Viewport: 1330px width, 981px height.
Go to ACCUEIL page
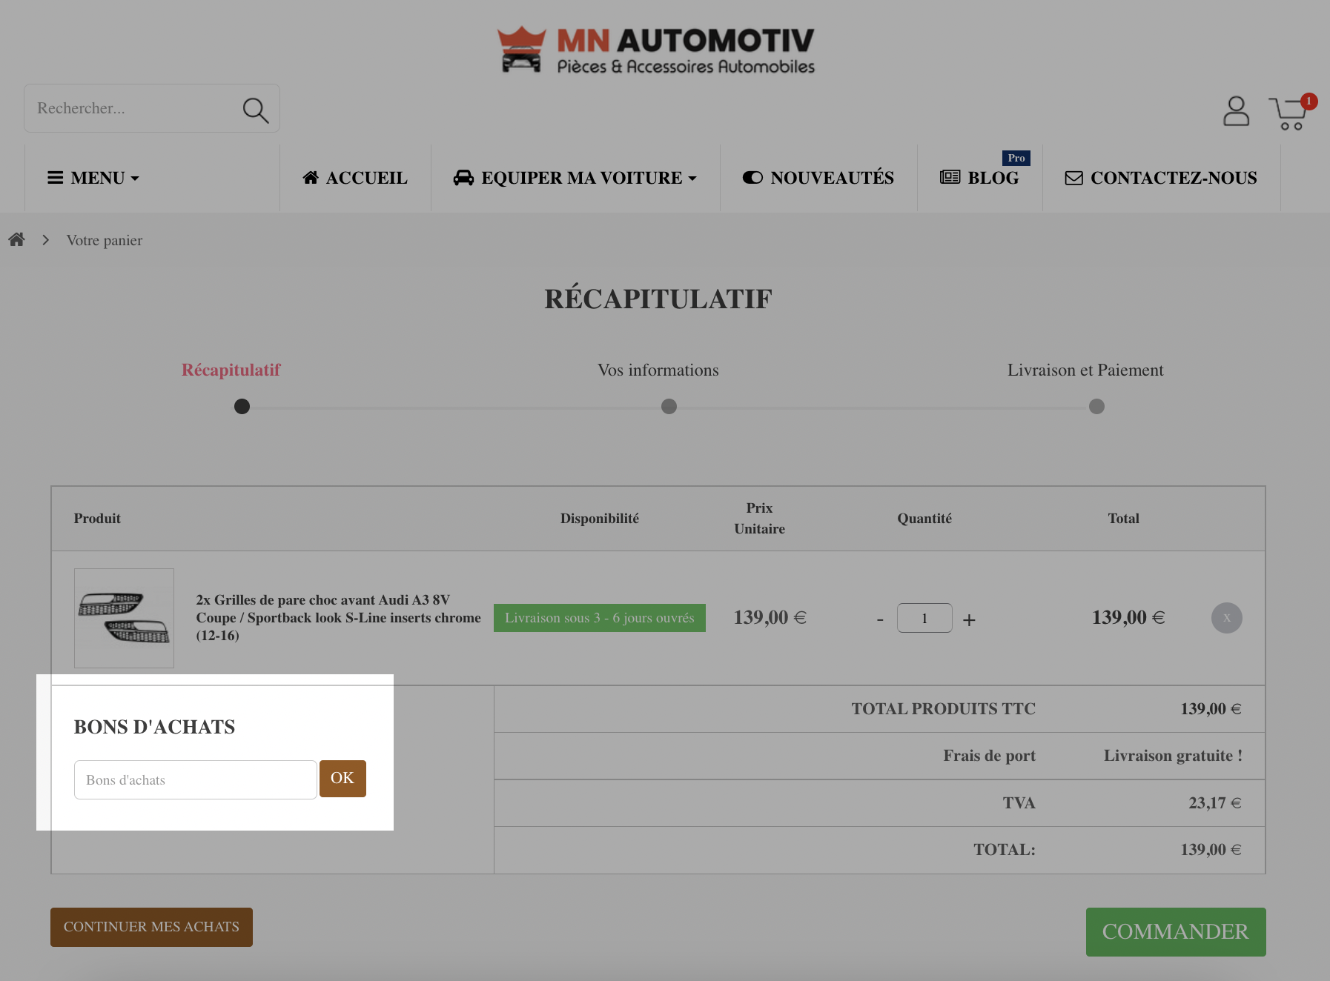(x=355, y=178)
